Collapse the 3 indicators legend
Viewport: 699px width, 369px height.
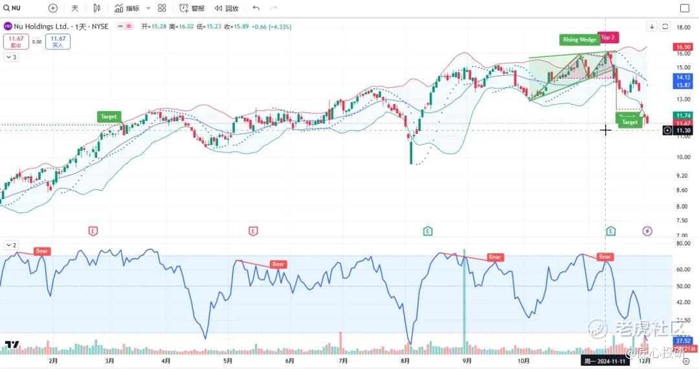pyautogui.click(x=11, y=57)
